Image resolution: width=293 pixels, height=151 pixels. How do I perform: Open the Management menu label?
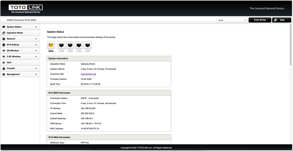[13, 74]
